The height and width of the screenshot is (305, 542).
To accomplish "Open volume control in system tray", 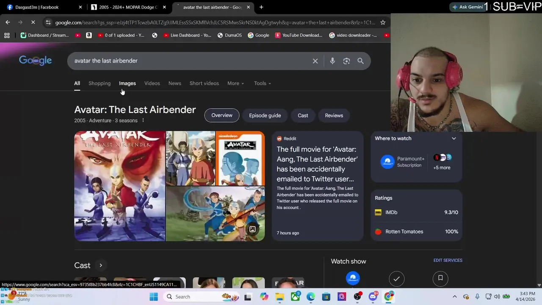I will [x=497, y=297].
